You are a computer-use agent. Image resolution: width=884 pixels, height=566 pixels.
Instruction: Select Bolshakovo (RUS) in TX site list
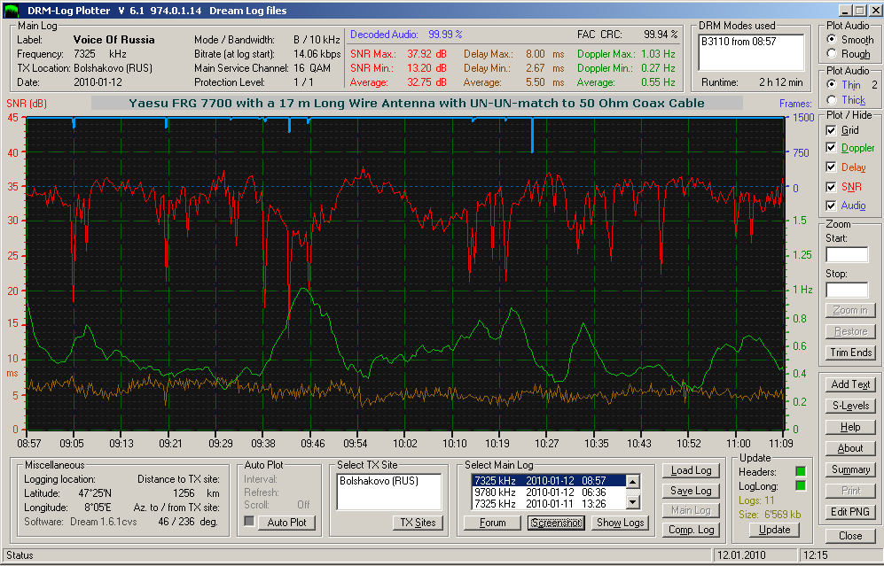(379, 481)
